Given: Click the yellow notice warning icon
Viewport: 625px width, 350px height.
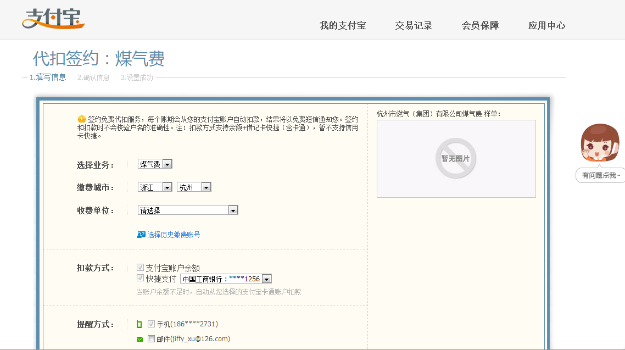Looking at the screenshot, I should (82, 119).
